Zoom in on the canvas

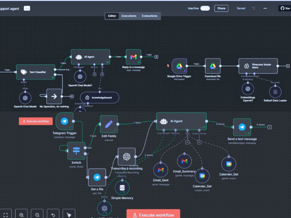(21, 215)
